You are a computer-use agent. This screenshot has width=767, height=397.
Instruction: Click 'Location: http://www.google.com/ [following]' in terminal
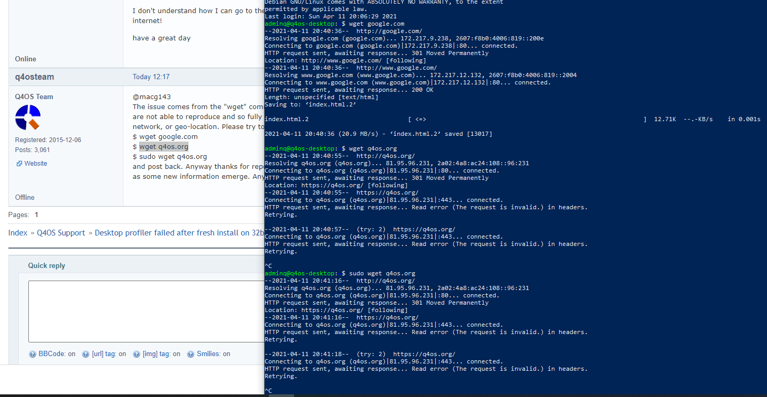pos(345,60)
